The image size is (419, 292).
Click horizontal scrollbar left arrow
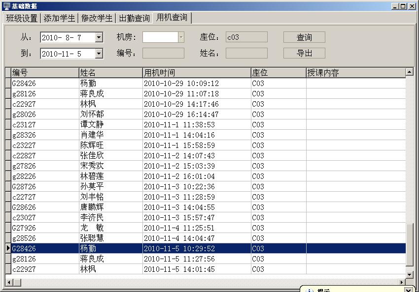tap(9, 282)
